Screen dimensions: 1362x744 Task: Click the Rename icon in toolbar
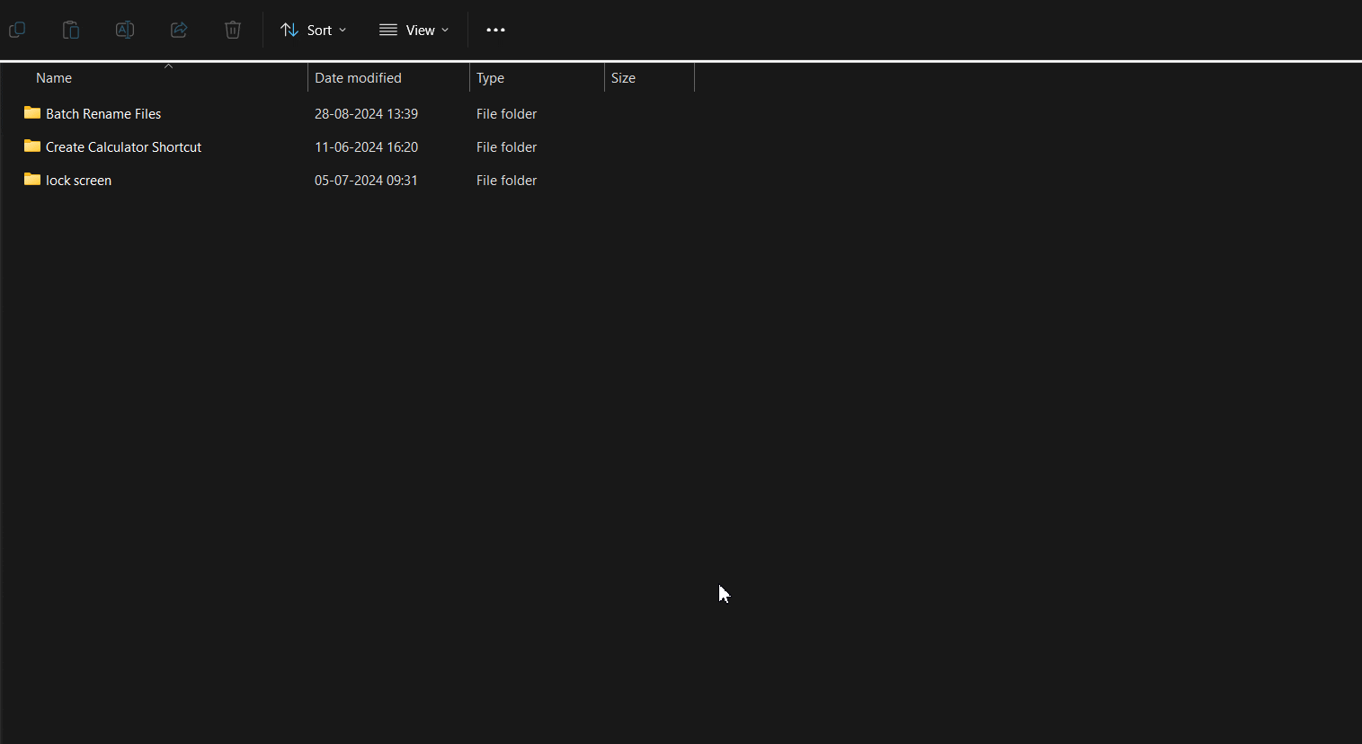(x=125, y=30)
